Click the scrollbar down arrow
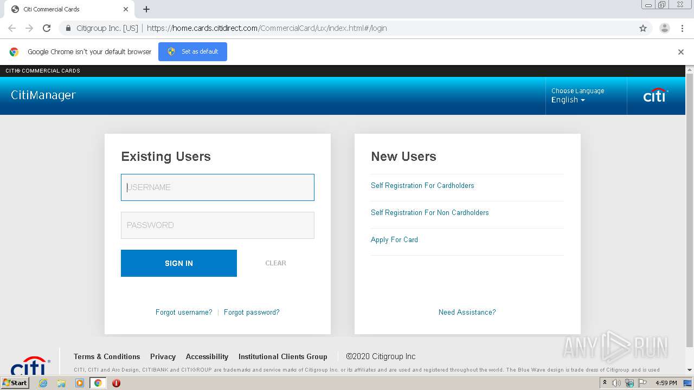 (x=690, y=370)
